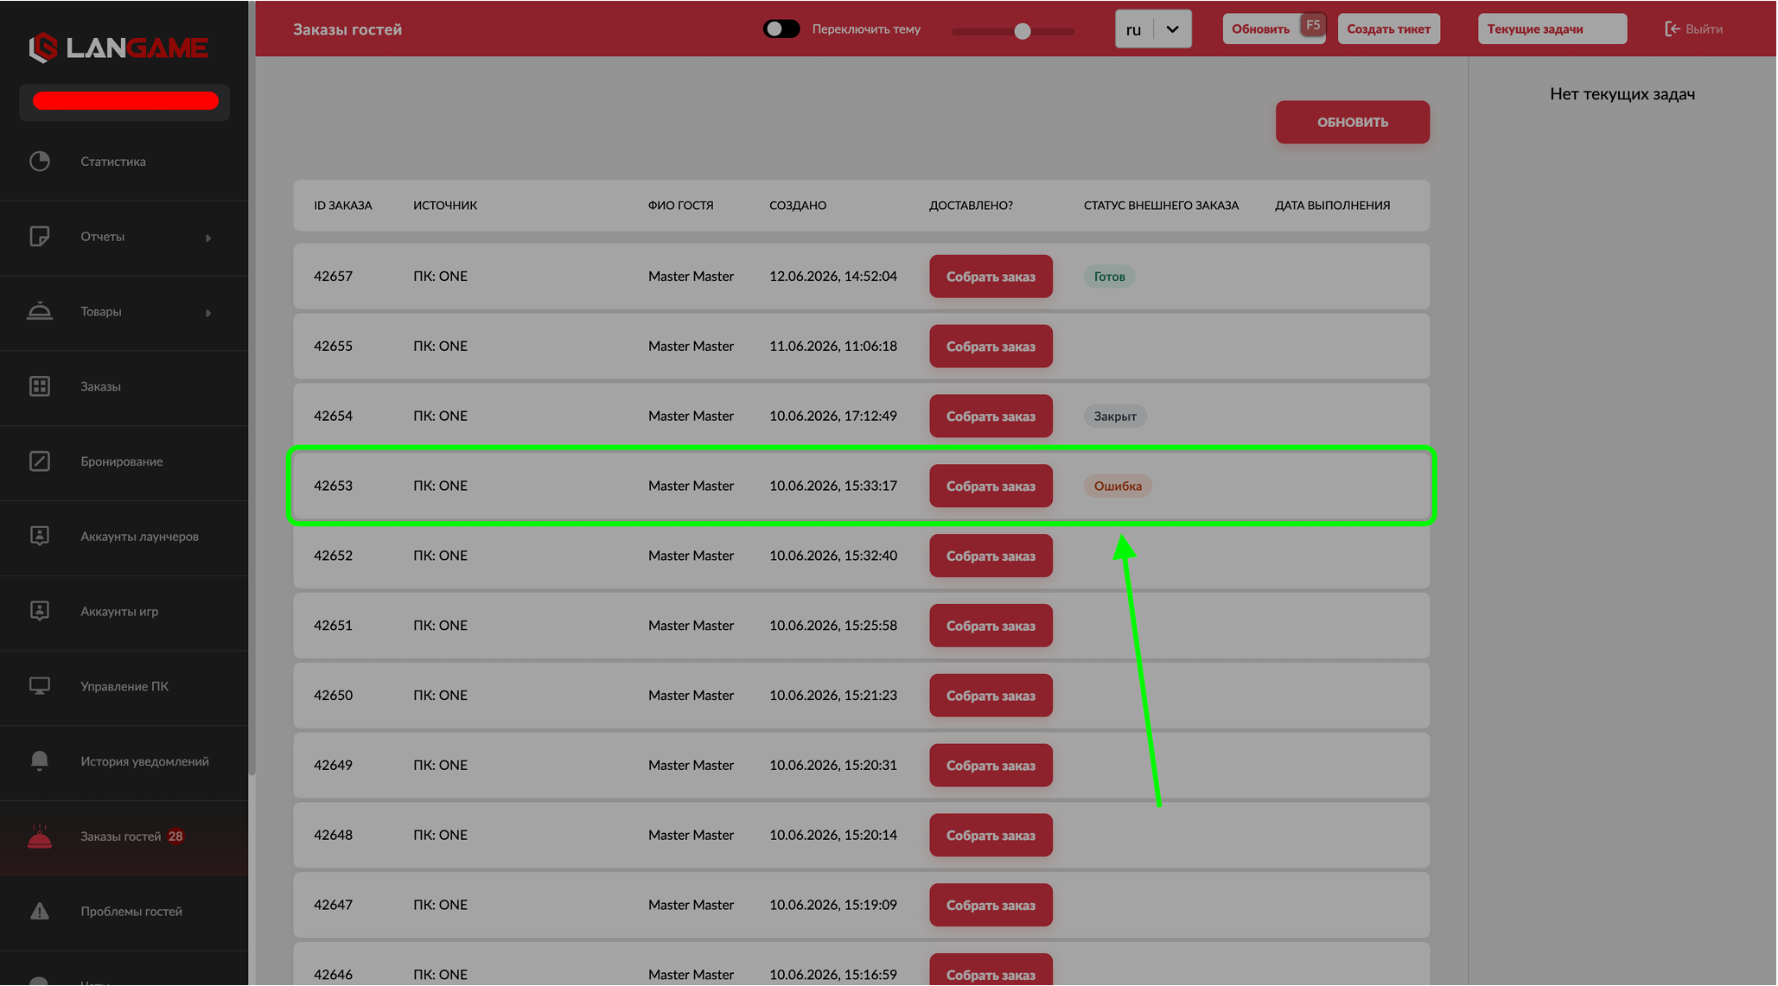The width and height of the screenshot is (1778, 986).
Task: Adjust the header zoom slider handle
Action: click(1023, 31)
